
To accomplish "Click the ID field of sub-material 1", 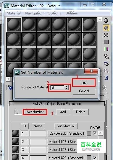I will [25, 133].
